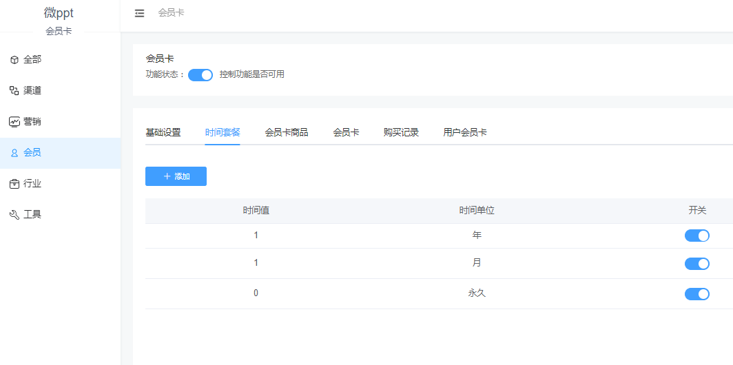Click the 渠道 channel icon in sidebar
Viewport: 733px width, 365px height.
tap(14, 91)
